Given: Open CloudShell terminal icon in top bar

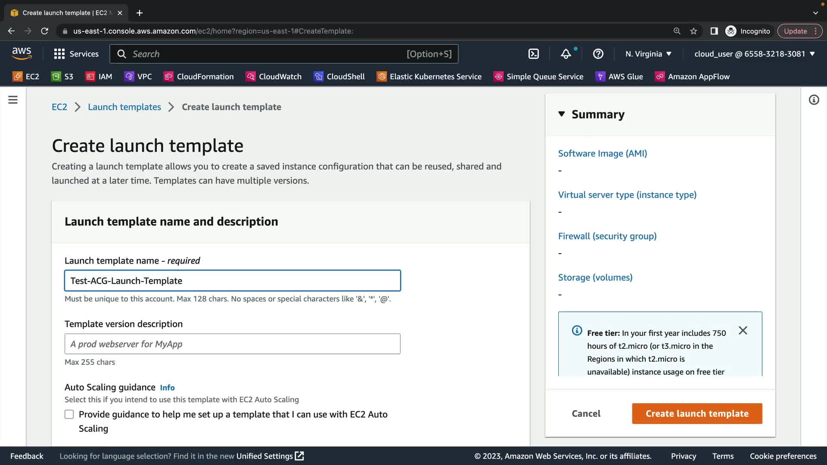Looking at the screenshot, I should click(x=533, y=54).
